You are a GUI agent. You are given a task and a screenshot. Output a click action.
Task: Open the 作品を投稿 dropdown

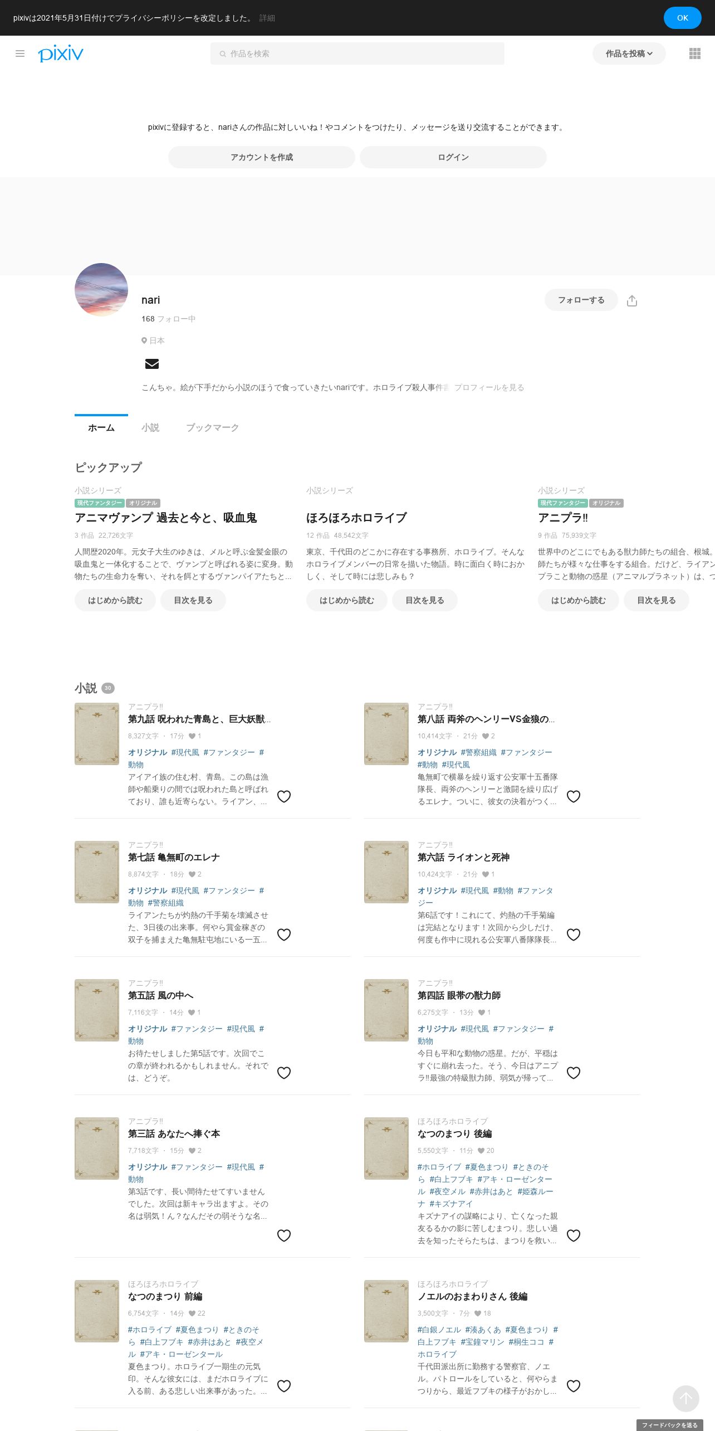coord(629,53)
